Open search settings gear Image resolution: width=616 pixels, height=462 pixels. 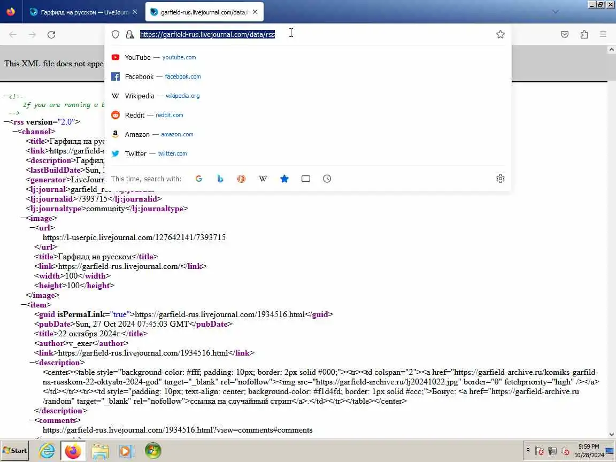pos(500,179)
